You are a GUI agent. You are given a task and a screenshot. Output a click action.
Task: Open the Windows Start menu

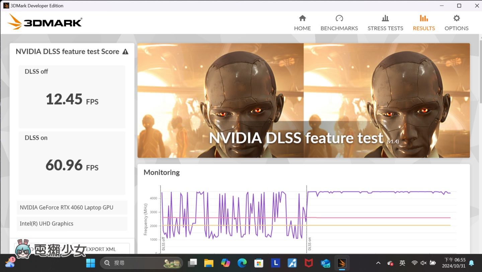click(x=90, y=263)
